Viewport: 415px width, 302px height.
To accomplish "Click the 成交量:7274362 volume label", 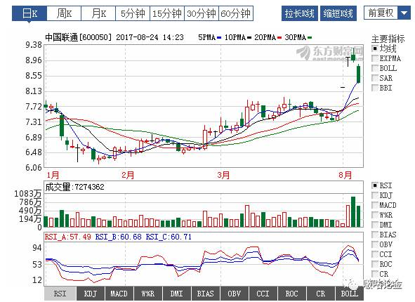I will click(x=74, y=187).
